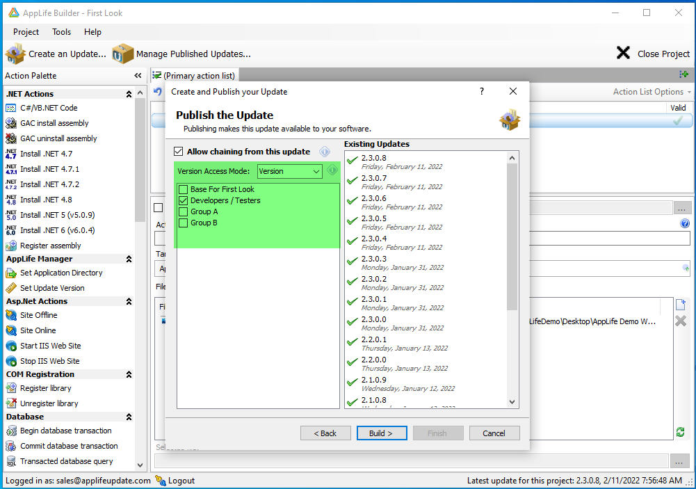The width and height of the screenshot is (696, 489).
Task: Click the Existing Updates scrollbar up arrow
Action: 512,158
